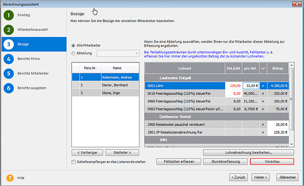Close the Abrechnungsassistent window
Image resolution: width=304 pixels, height=186 pixels.
point(297,4)
